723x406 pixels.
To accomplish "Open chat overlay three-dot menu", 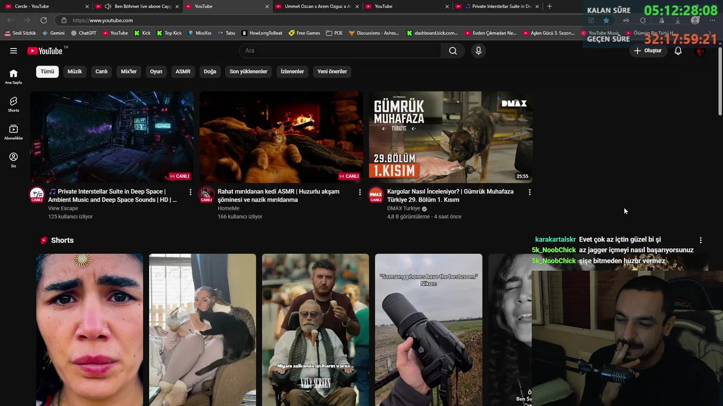I will (x=701, y=240).
